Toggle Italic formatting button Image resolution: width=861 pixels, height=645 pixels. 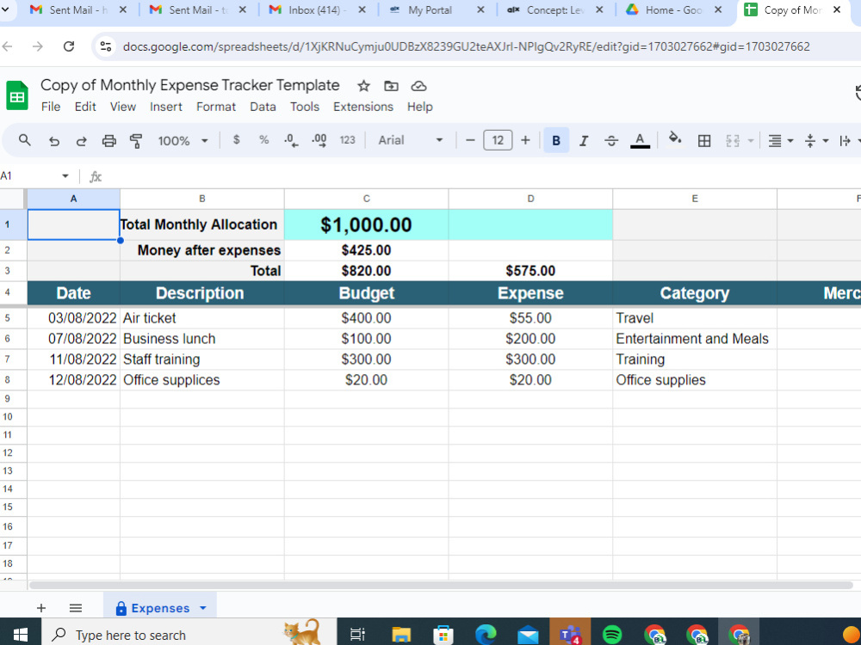pos(584,141)
